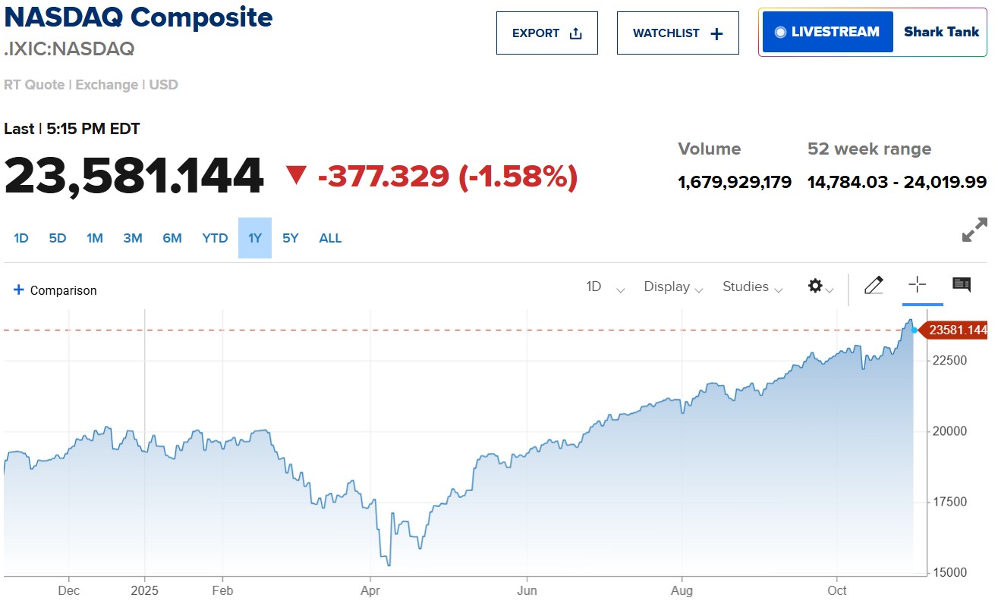Viewport: 998px width, 601px height.
Task: Click the red 23581.144 price marker
Action: [955, 330]
